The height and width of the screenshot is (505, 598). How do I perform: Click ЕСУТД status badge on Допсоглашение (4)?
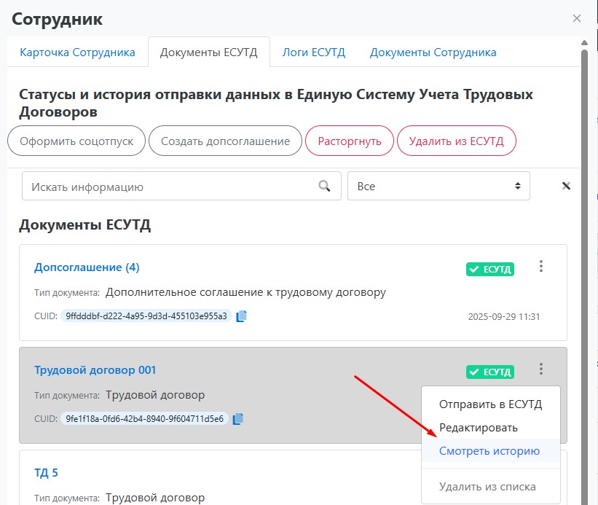pos(490,270)
